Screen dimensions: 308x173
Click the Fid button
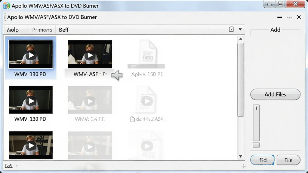[x=262, y=160]
